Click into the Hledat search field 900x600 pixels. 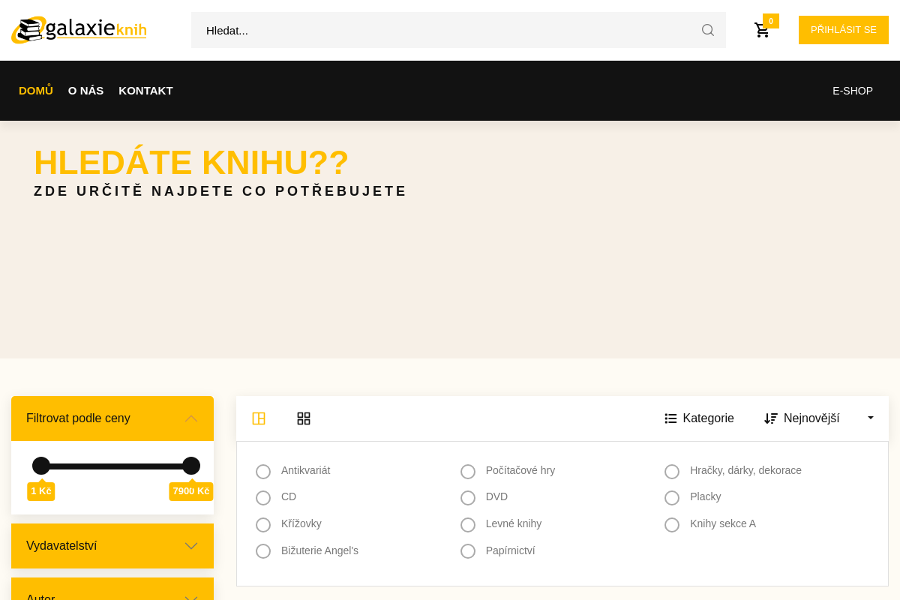(x=442, y=30)
